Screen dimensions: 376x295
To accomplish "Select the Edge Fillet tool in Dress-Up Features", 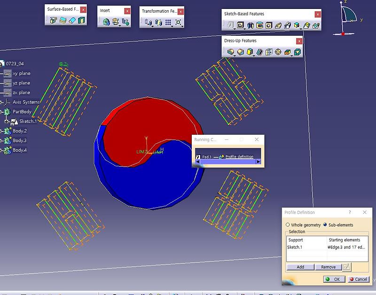I will point(231,52).
